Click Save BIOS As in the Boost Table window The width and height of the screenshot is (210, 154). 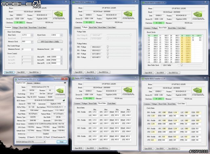pos(173,73)
